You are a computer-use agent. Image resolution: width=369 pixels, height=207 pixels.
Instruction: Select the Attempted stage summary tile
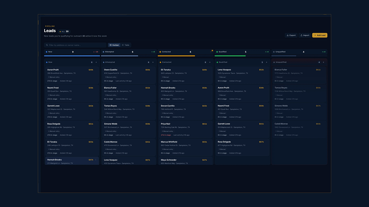129,52
